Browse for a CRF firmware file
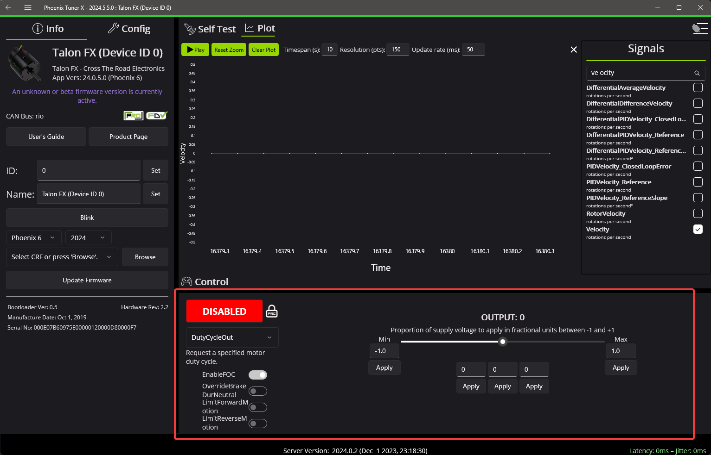711x455 pixels. pyautogui.click(x=145, y=257)
